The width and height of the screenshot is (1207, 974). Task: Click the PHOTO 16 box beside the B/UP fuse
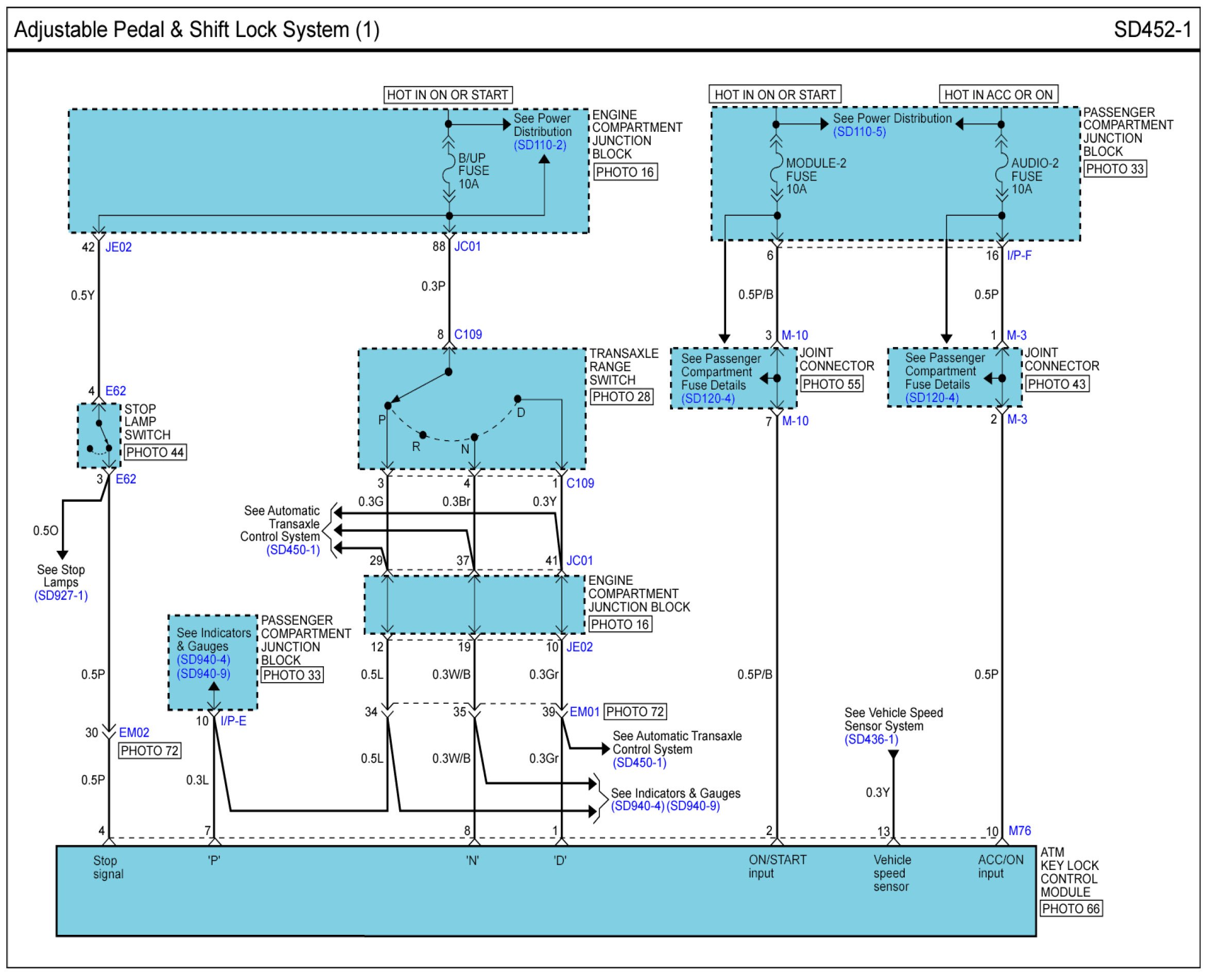pyautogui.click(x=625, y=172)
